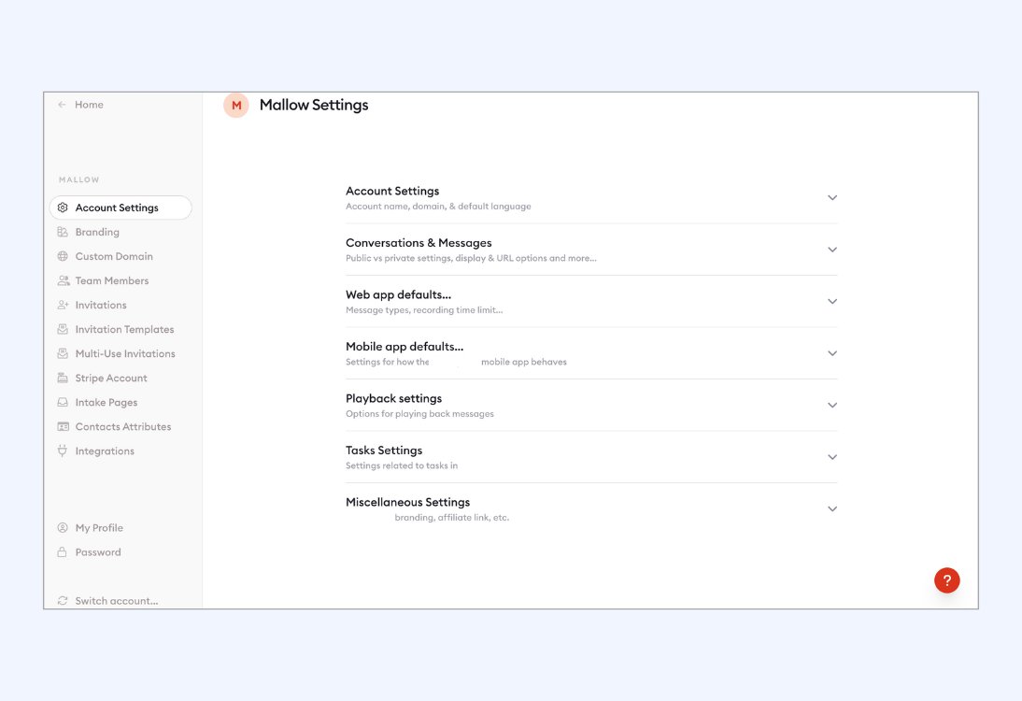
Task: Open Invitations in the sidebar
Action: (101, 305)
